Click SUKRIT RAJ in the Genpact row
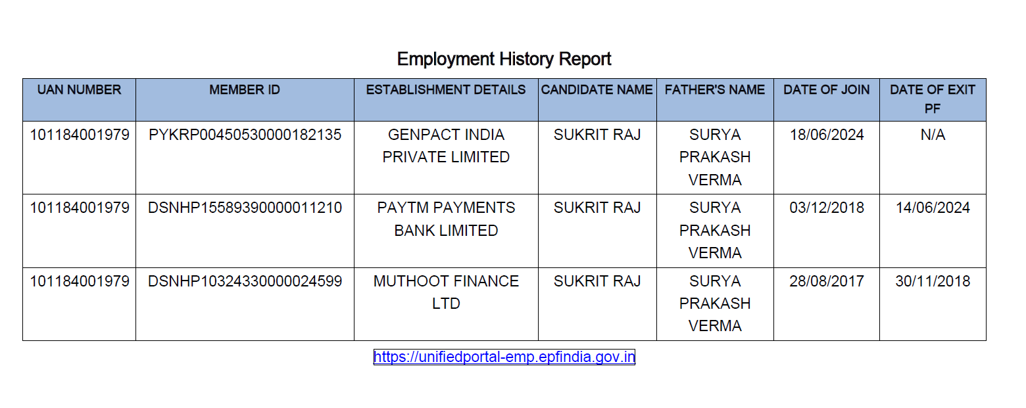1026x408 pixels. [597, 135]
